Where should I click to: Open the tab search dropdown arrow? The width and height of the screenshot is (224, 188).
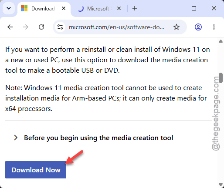point(9,8)
